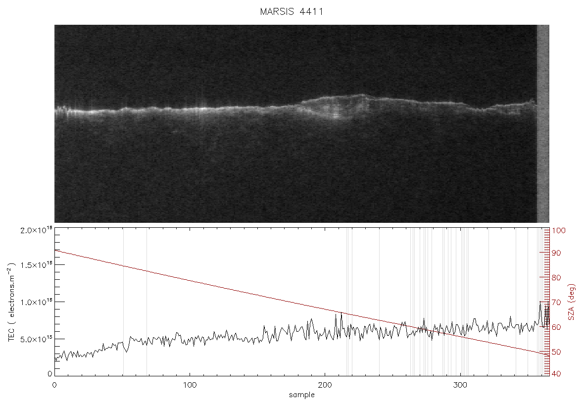Click the zero origin label on x-axis

coord(55,385)
